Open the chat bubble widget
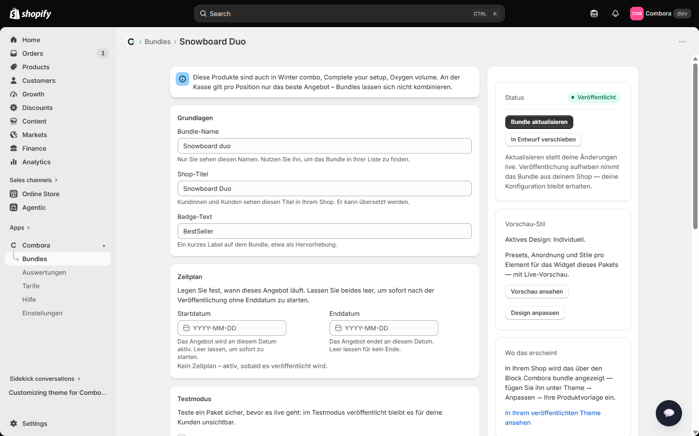This screenshot has width=699, height=436. [x=669, y=413]
